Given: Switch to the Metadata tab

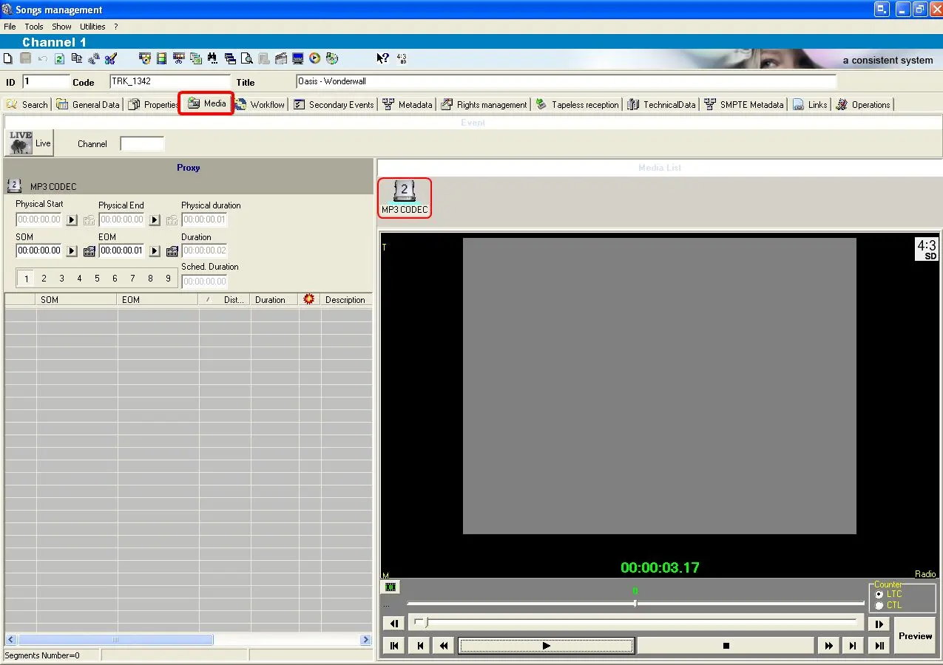Looking at the screenshot, I should pos(408,105).
